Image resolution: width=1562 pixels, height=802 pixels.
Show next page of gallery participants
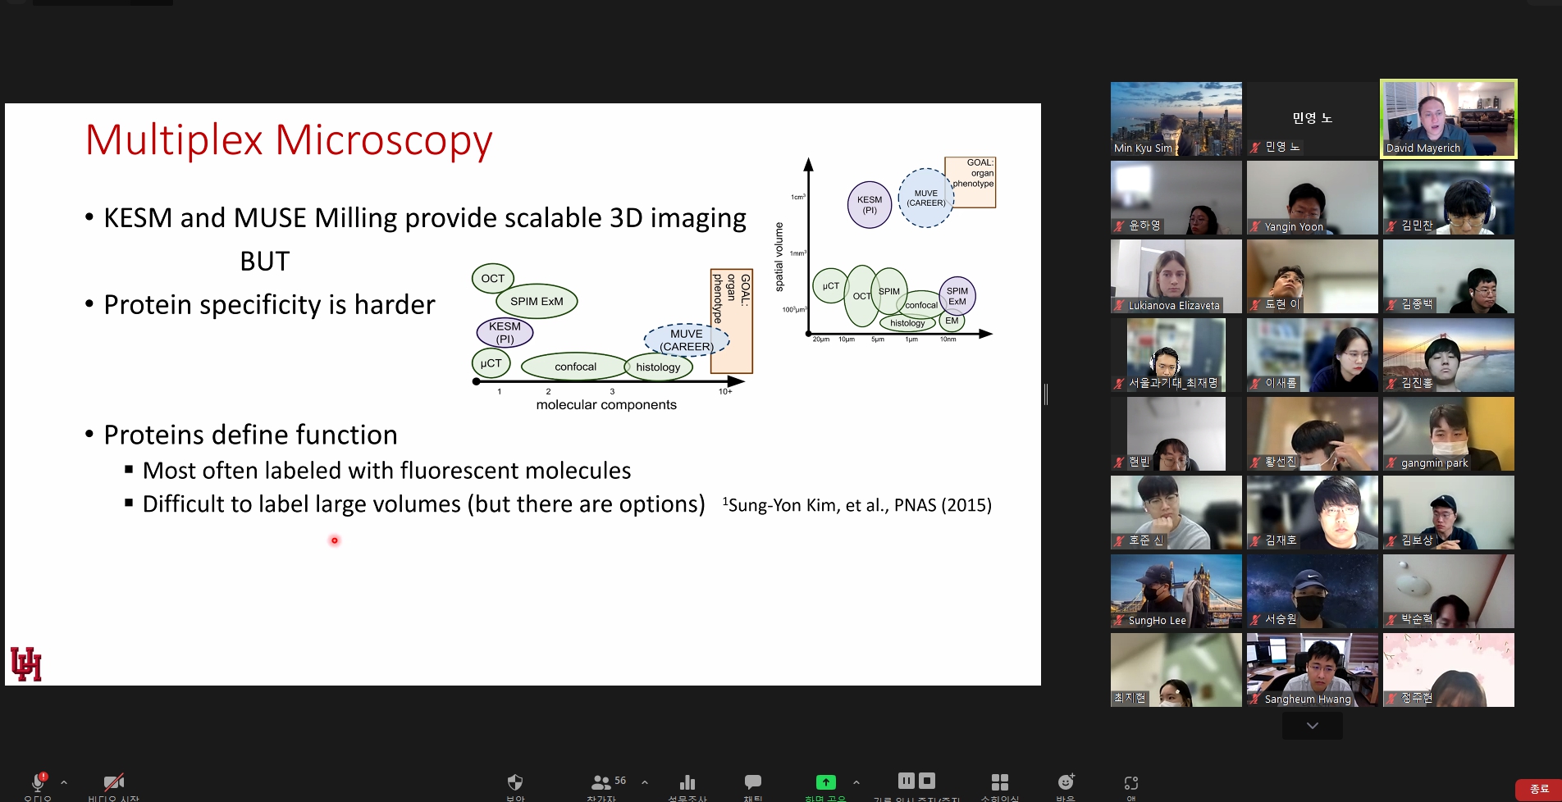coord(1313,726)
